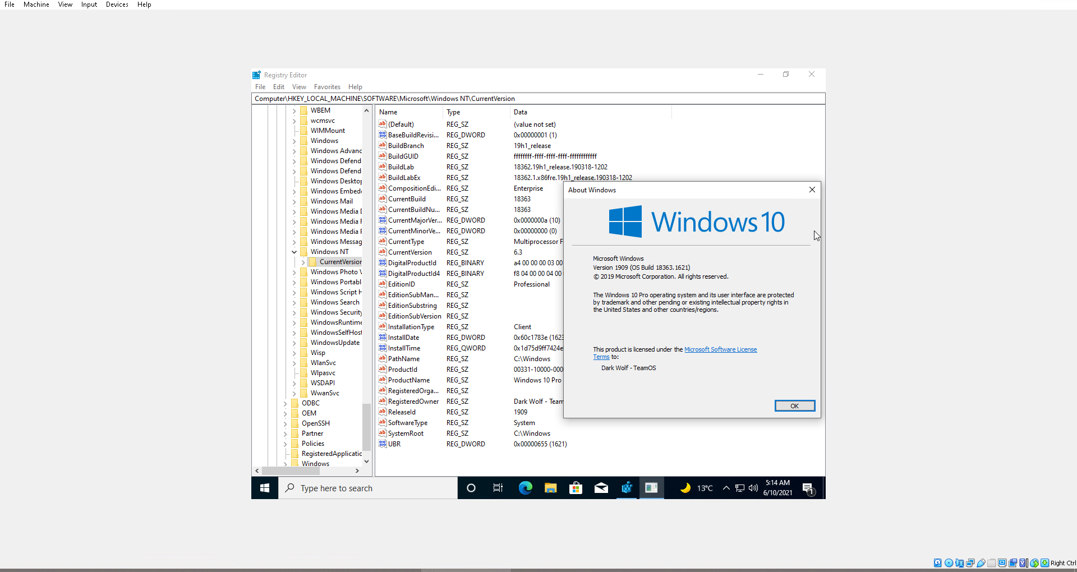Show hidden system tray icons
The width and height of the screenshot is (1077, 572).
(726, 488)
